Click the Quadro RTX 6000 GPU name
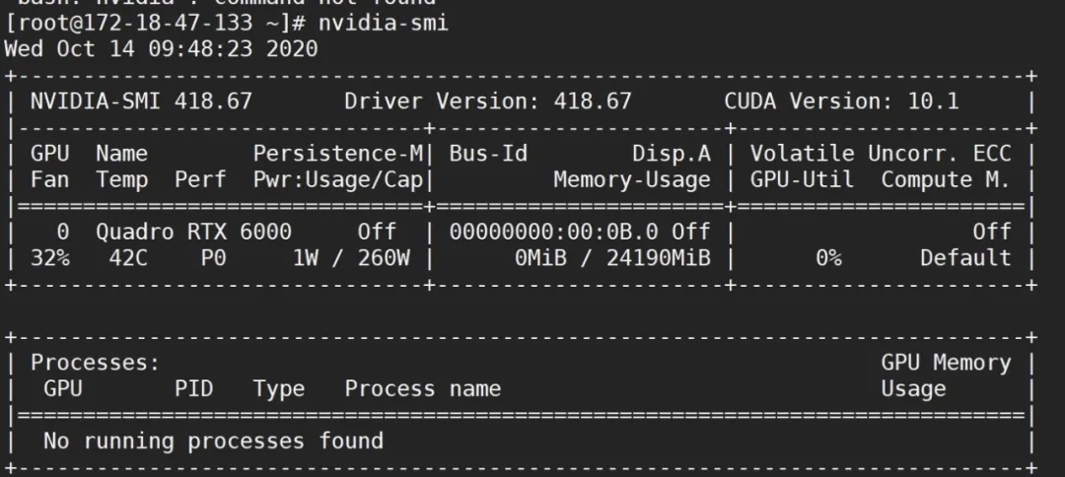The image size is (1065, 477). (193, 232)
